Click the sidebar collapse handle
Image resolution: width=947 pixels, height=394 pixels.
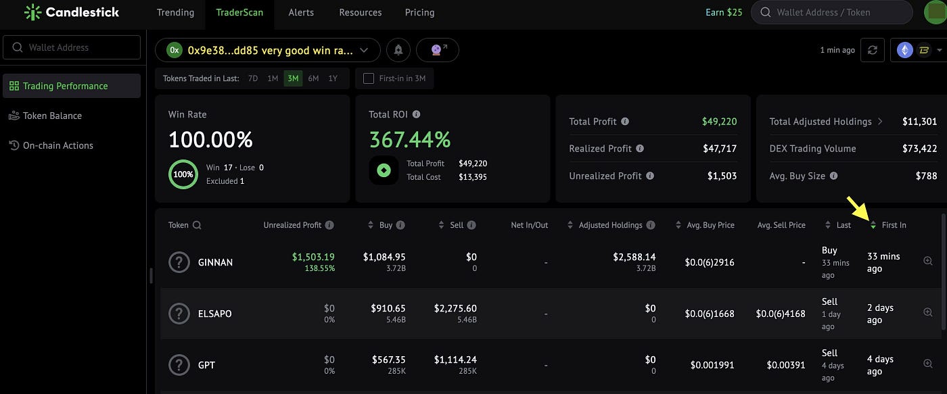click(x=150, y=276)
